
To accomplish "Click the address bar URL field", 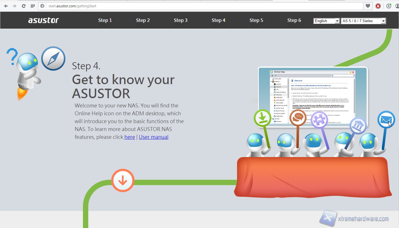I will [x=196, y=6].
